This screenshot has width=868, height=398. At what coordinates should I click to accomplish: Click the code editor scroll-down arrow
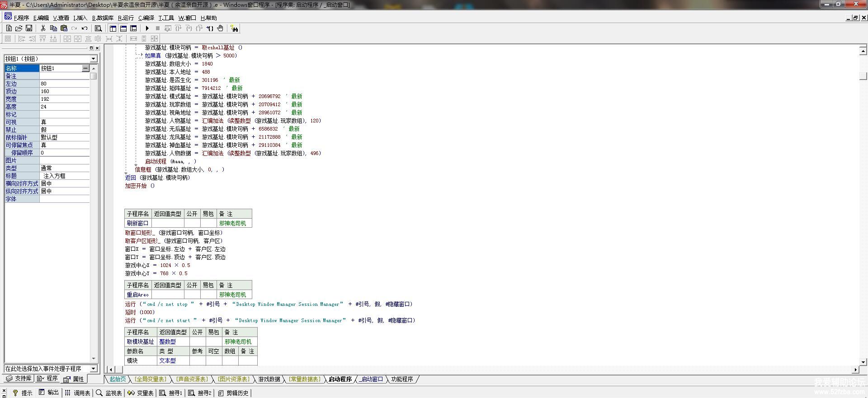pos(863,362)
